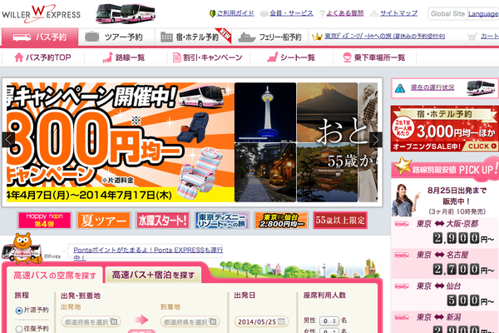Click the 路線別最安値 PICK UP! header
The height and width of the screenshot is (333, 499).
445,168
